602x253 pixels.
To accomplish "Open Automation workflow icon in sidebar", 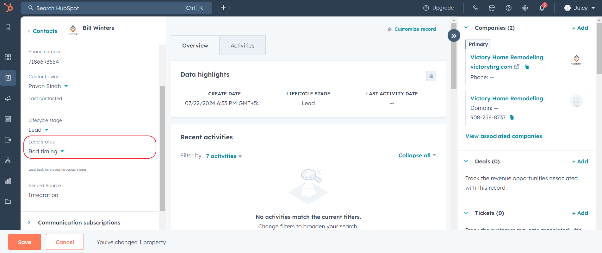I will pos(8,160).
